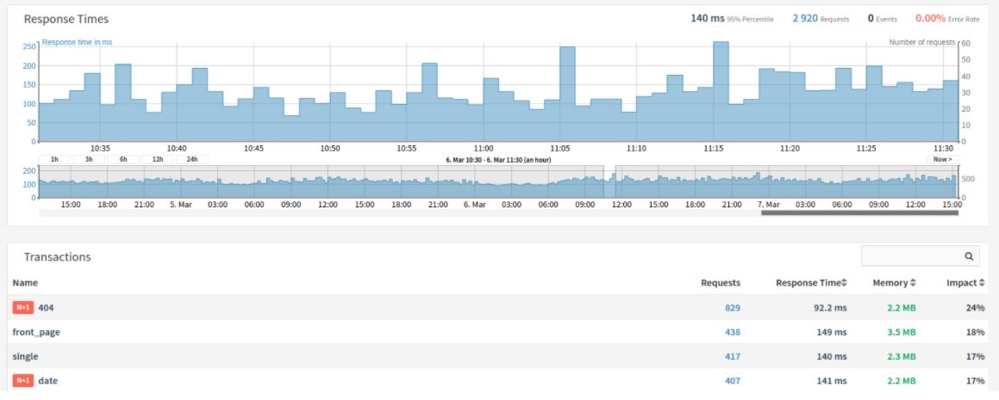Screen dimensions: 999x400
Task: Show the last 24h range
Action: (192, 159)
